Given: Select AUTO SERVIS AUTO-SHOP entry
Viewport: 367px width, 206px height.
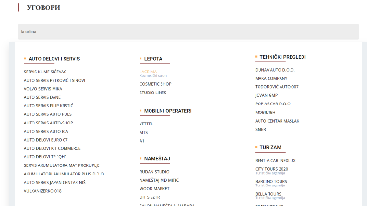Looking at the screenshot, I should pos(48,123).
